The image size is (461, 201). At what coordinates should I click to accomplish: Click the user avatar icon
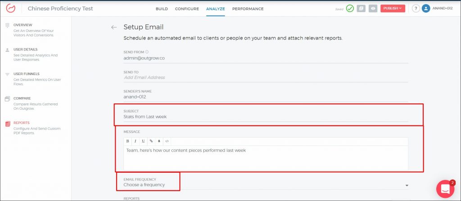coord(426,9)
